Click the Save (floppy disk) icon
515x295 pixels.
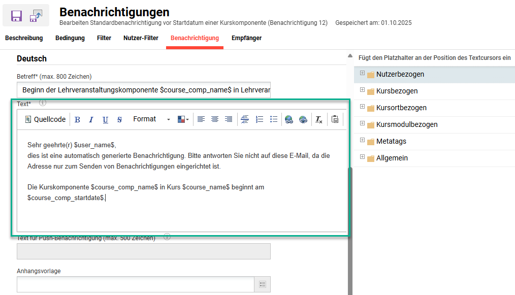15,15
